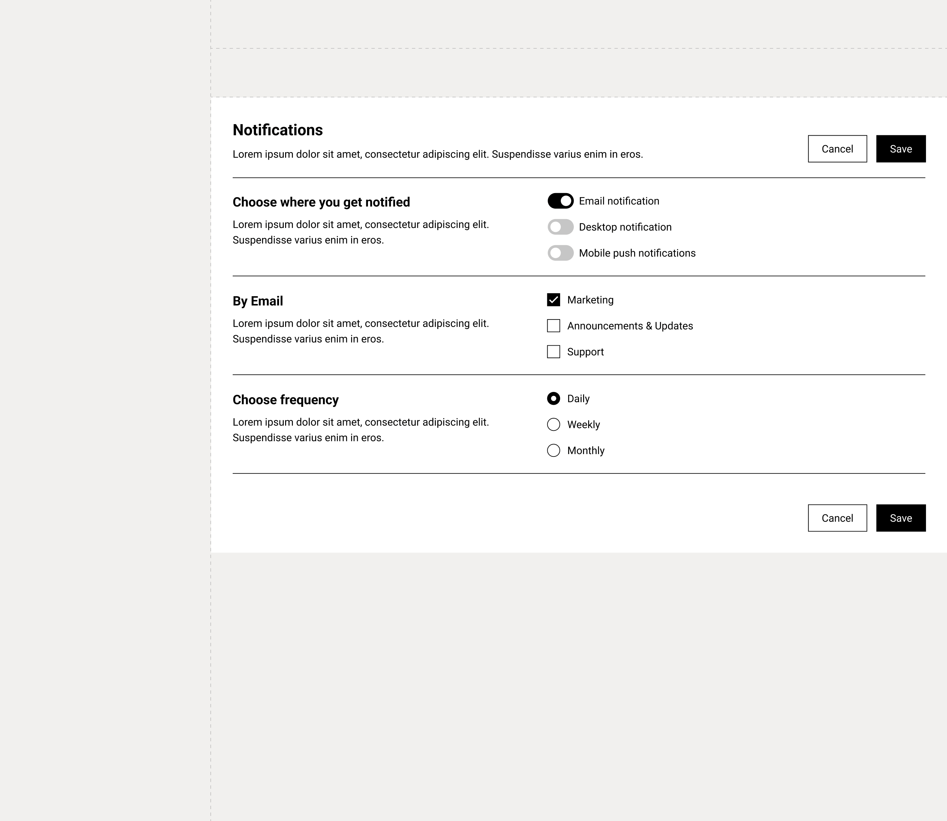The image size is (947, 821).
Task: Click the Weekly label text
Action: click(x=584, y=425)
